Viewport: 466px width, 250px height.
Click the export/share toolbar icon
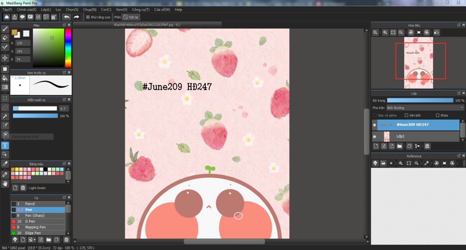(15, 17)
